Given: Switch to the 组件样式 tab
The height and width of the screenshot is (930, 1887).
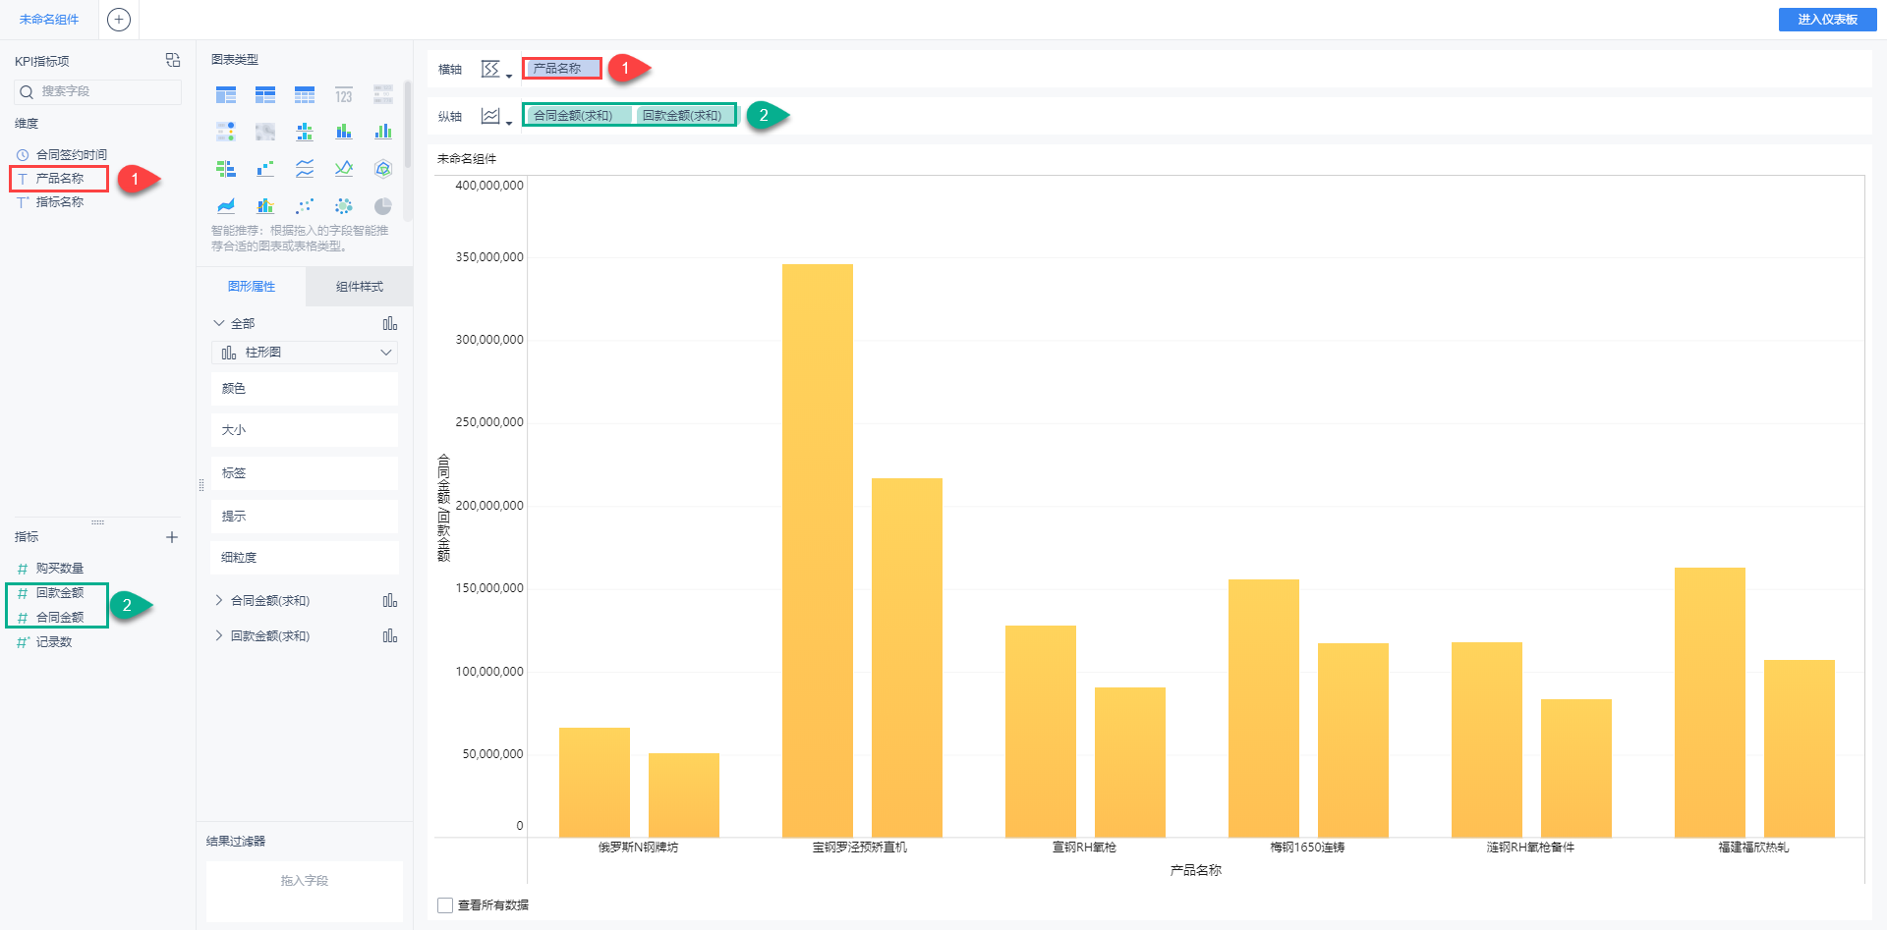Looking at the screenshot, I should click(359, 287).
